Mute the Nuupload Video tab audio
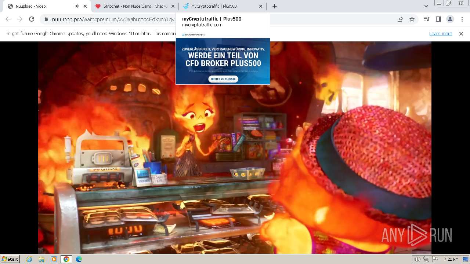The image size is (470, 264). coord(77,6)
